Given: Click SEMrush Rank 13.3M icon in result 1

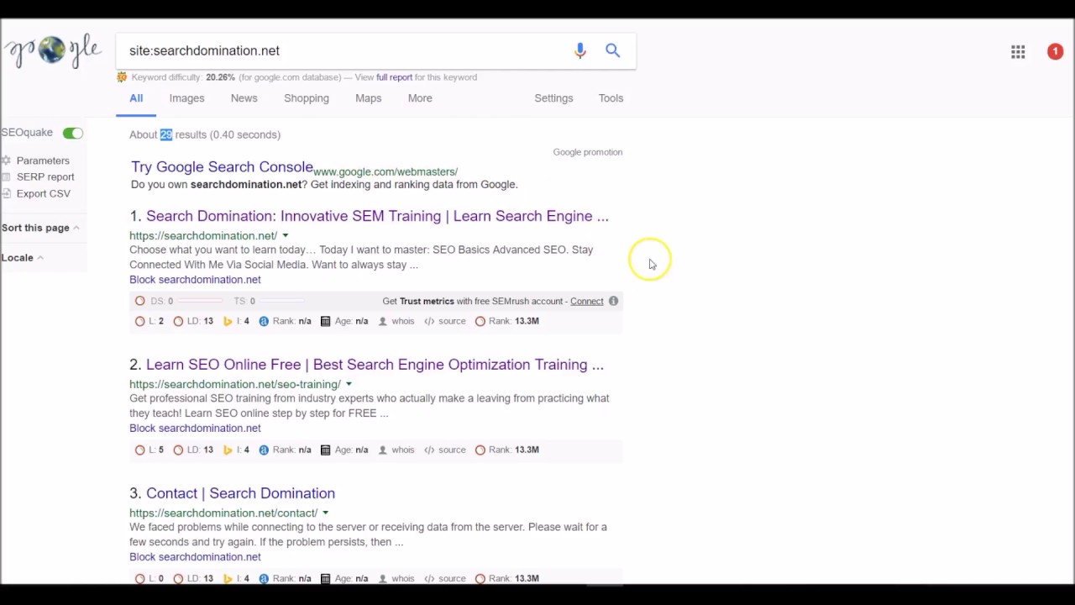Looking at the screenshot, I should point(480,321).
